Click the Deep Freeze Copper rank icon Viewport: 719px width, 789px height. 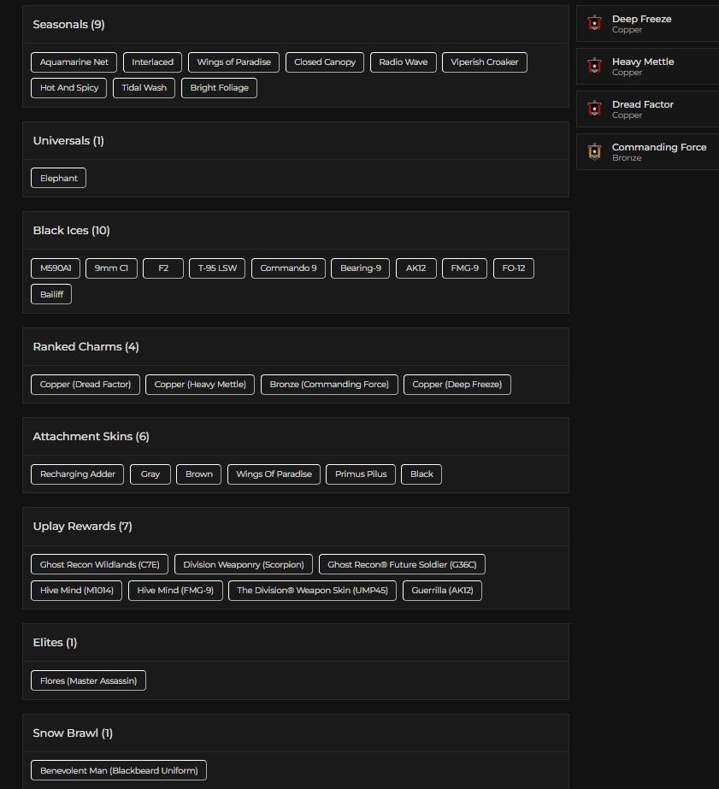coord(594,23)
